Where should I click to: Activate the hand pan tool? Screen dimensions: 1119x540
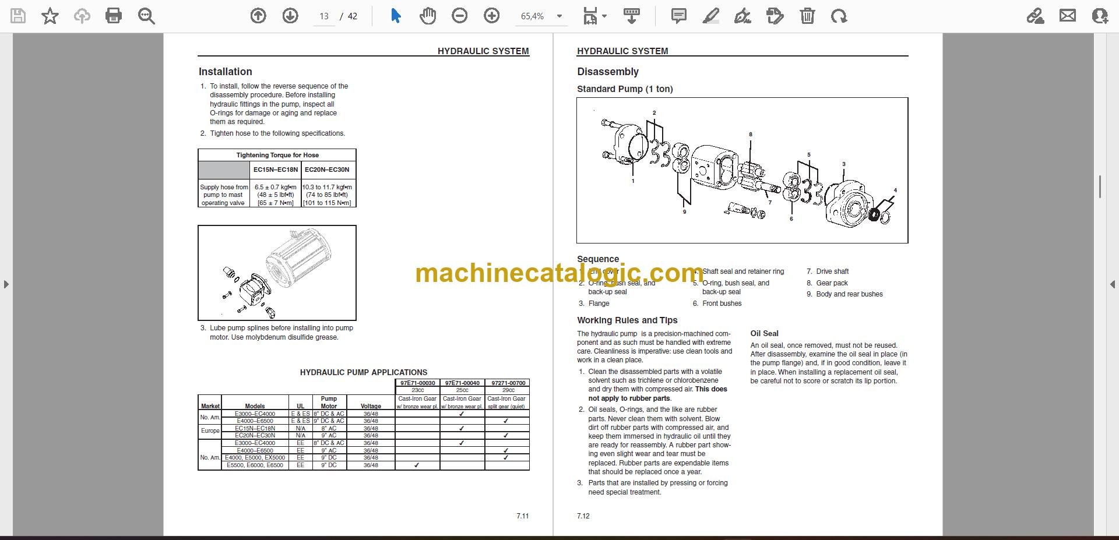[x=428, y=16]
